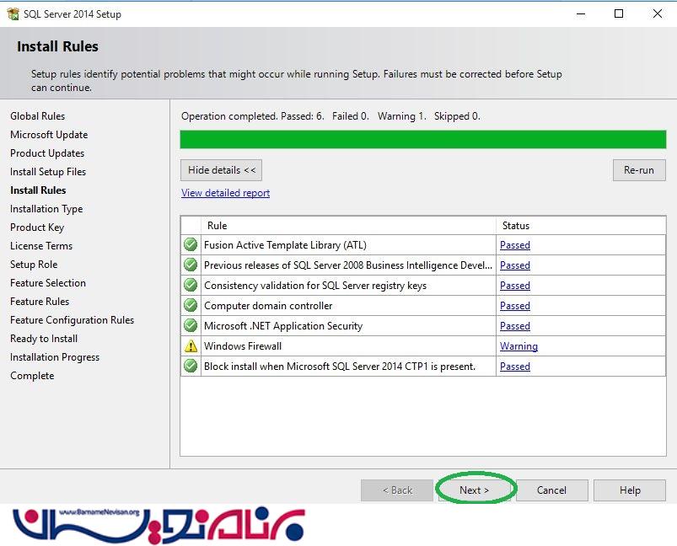The image size is (677, 546).
Task: Select Product Updates step in sidebar
Action: (x=47, y=153)
